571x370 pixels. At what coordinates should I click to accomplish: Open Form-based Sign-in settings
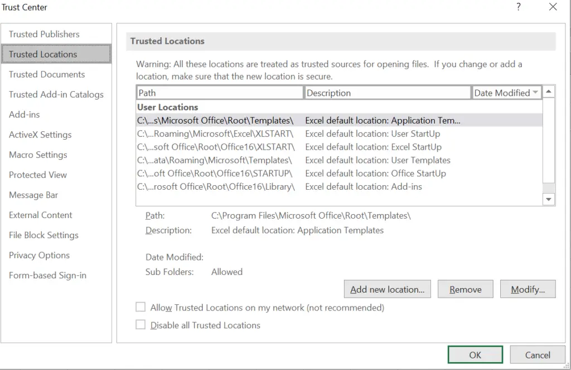point(47,275)
